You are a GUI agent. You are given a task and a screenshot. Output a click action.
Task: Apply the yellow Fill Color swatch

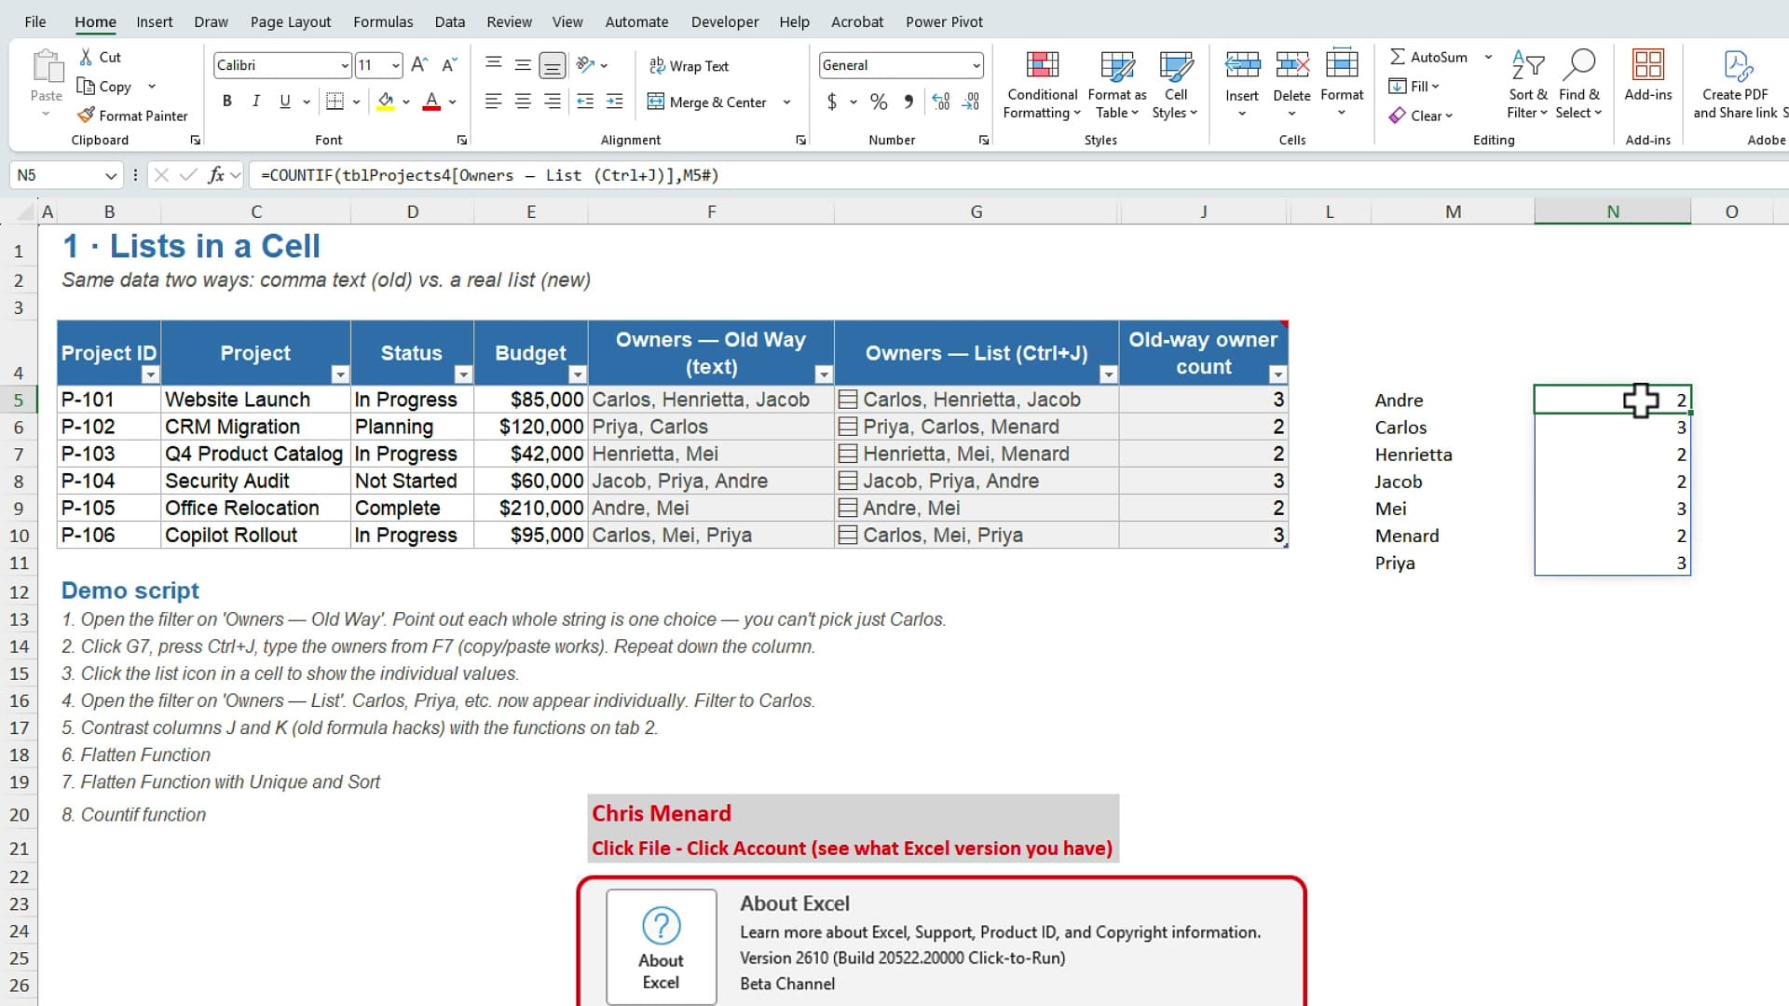386,102
